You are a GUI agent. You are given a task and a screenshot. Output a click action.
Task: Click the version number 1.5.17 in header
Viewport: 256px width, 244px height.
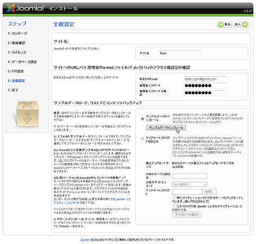(248, 11)
